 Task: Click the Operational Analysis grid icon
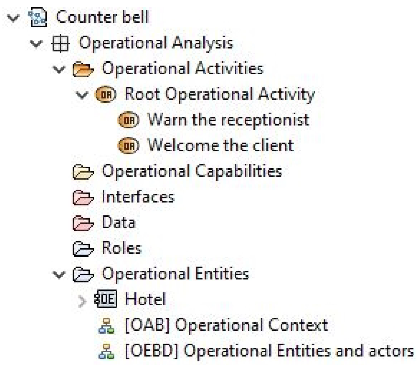(x=60, y=43)
